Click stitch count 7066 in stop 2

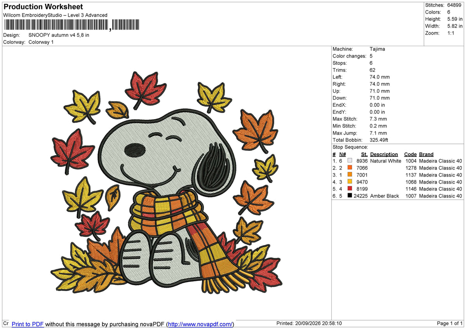(362, 168)
